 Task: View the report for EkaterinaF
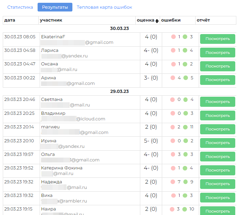click(x=218, y=39)
